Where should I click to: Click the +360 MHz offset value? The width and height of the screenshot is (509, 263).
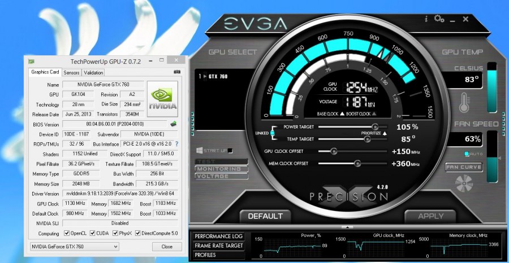click(x=406, y=164)
